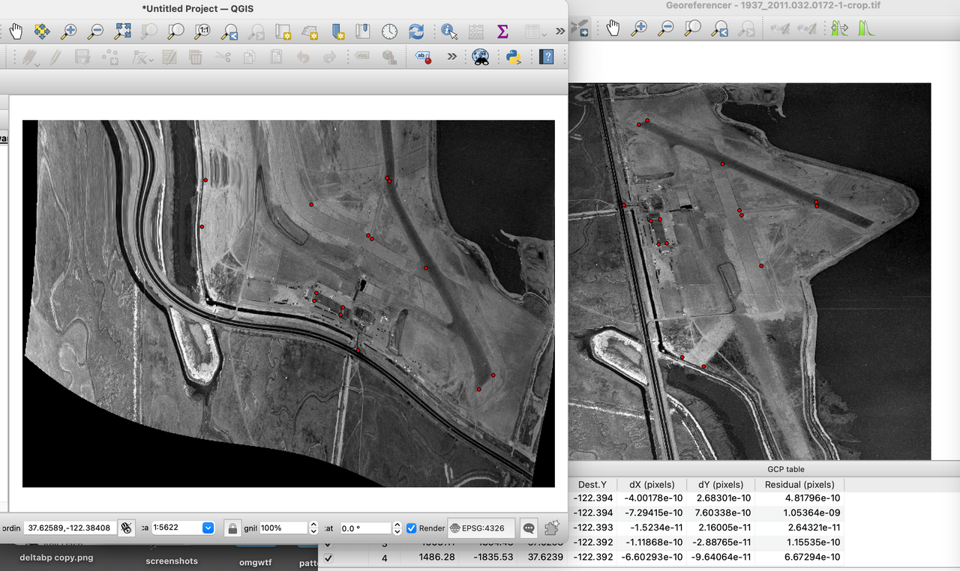Click Zoom In in the Georeferencer toolbar
This screenshot has height=571, width=960.
(x=639, y=28)
